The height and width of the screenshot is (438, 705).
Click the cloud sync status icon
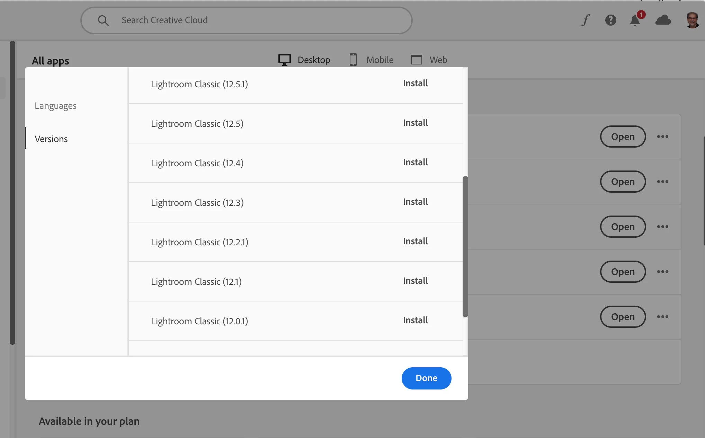click(663, 20)
